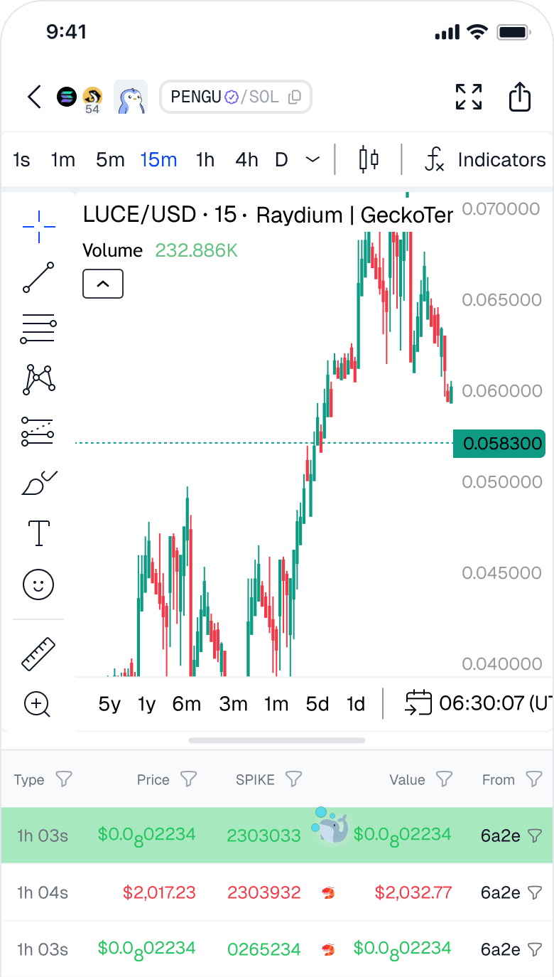The width and height of the screenshot is (554, 977).
Task: Filter the From column header
Action: click(534, 779)
